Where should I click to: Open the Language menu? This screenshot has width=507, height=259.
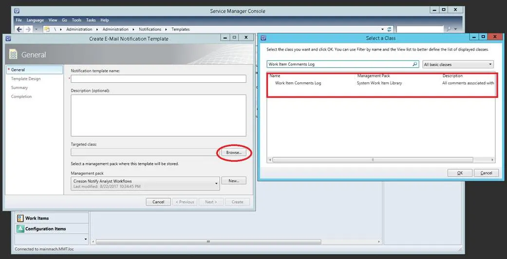(35, 20)
